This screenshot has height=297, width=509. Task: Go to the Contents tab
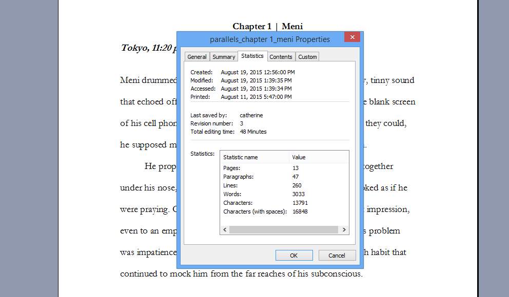pyautogui.click(x=281, y=57)
